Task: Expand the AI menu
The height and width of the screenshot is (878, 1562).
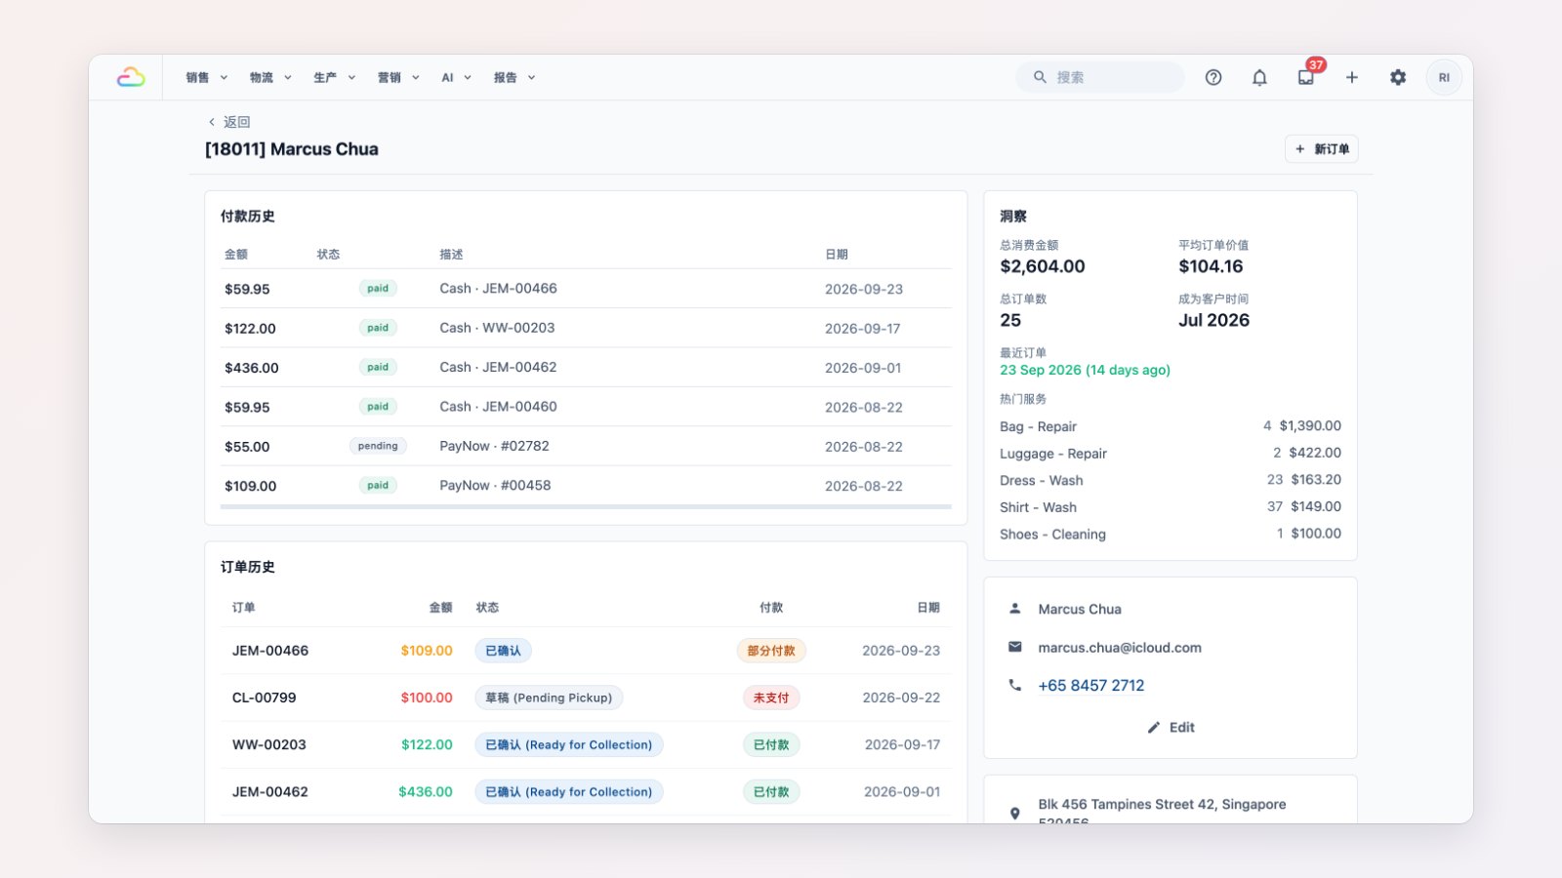Action: (456, 77)
